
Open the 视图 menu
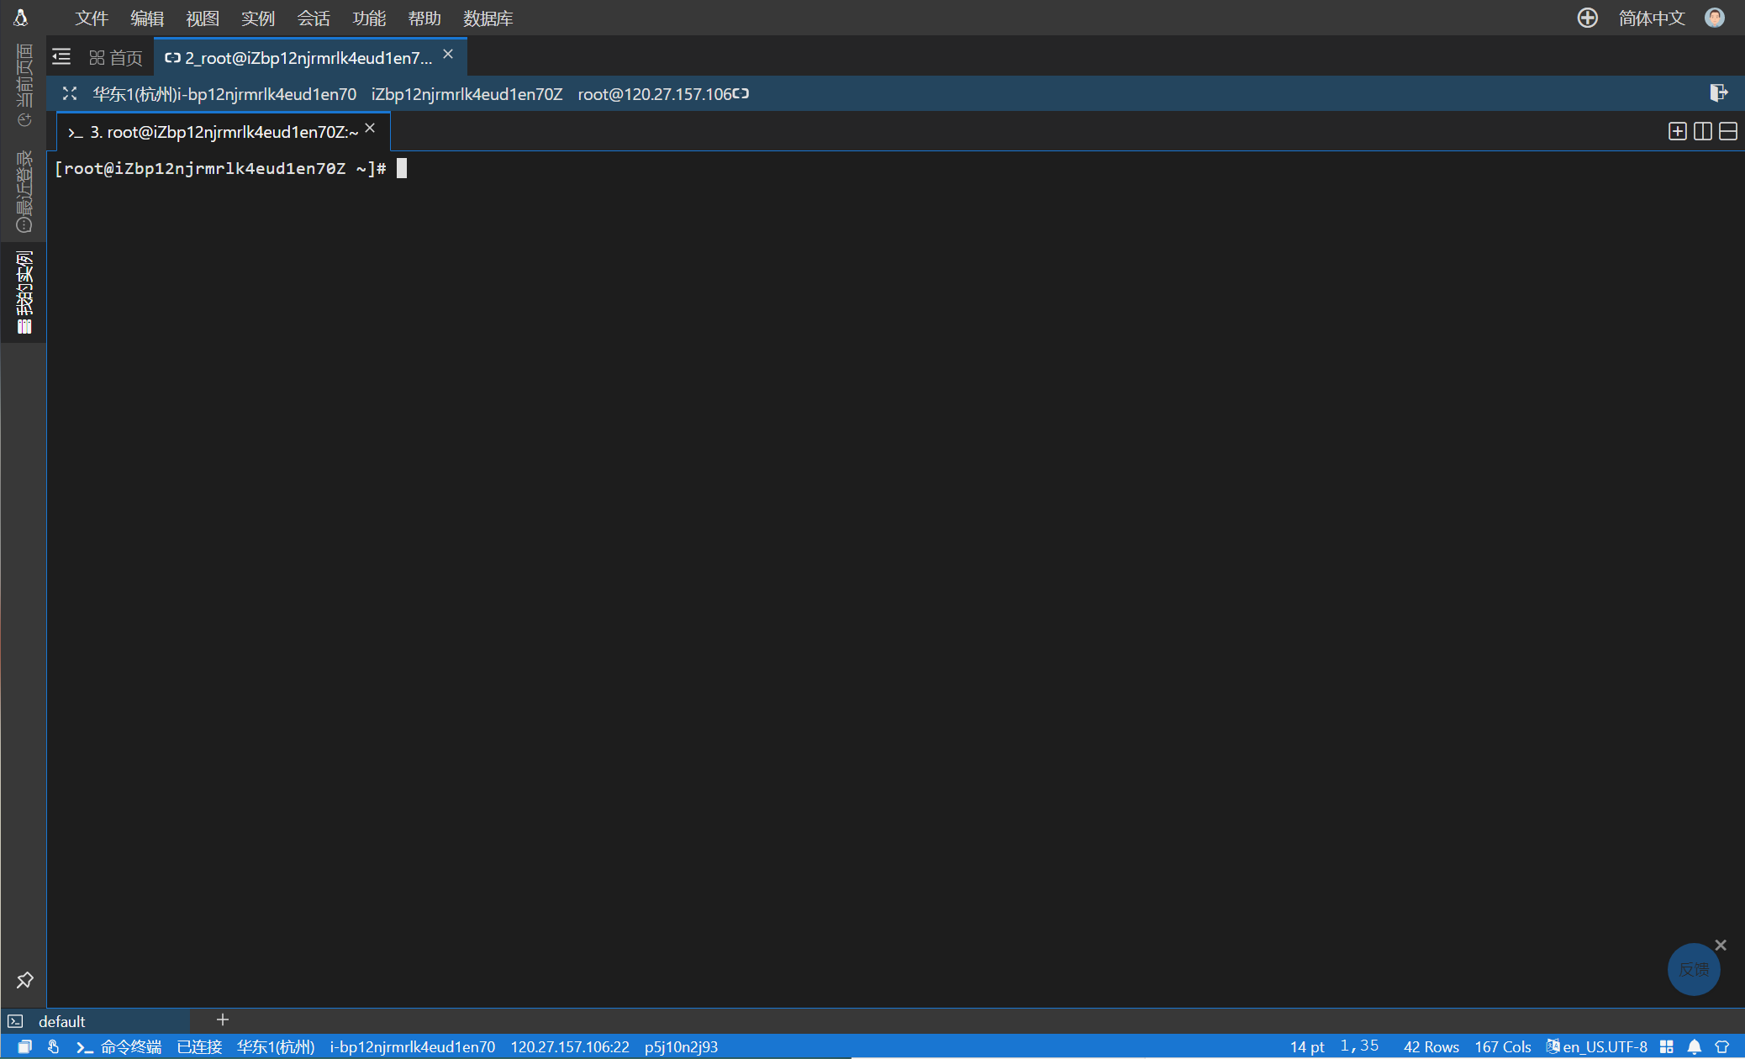tap(203, 18)
